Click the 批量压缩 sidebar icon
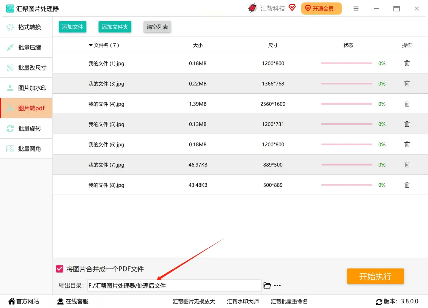This screenshot has width=428, height=308. tap(10, 47)
